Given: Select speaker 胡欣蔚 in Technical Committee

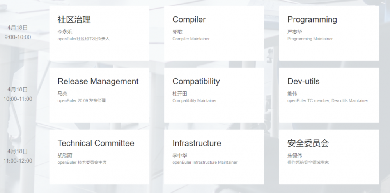Looking at the screenshot, I should (65, 156).
